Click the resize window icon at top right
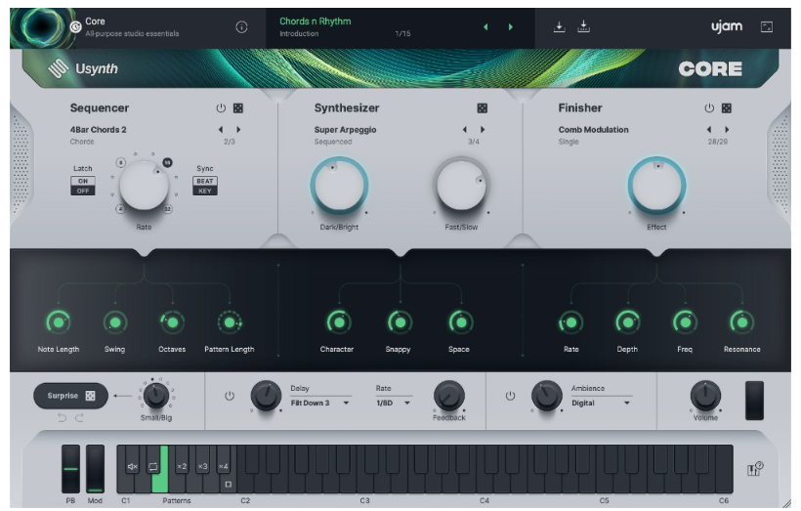The width and height of the screenshot is (801, 511). click(x=767, y=27)
